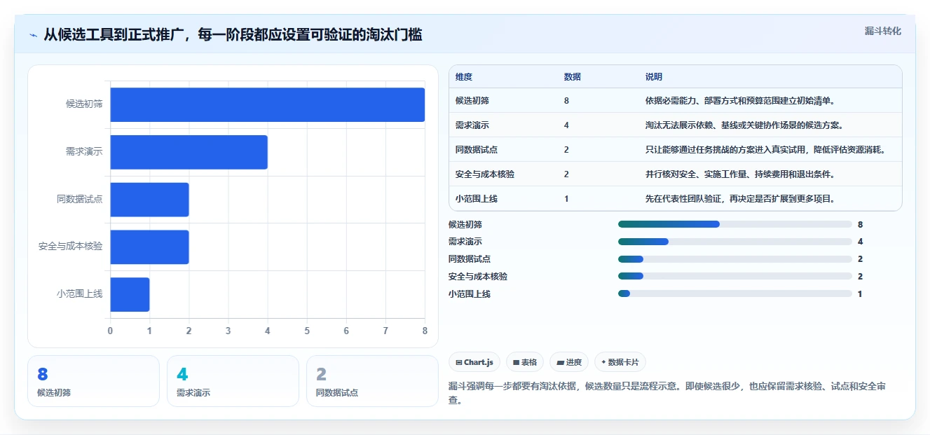Screen dimensions: 930x435
Task: Select the 数据卡片 chip
Action: (620, 362)
